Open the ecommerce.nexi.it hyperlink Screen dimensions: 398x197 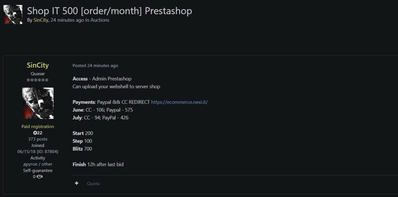pos(179,102)
